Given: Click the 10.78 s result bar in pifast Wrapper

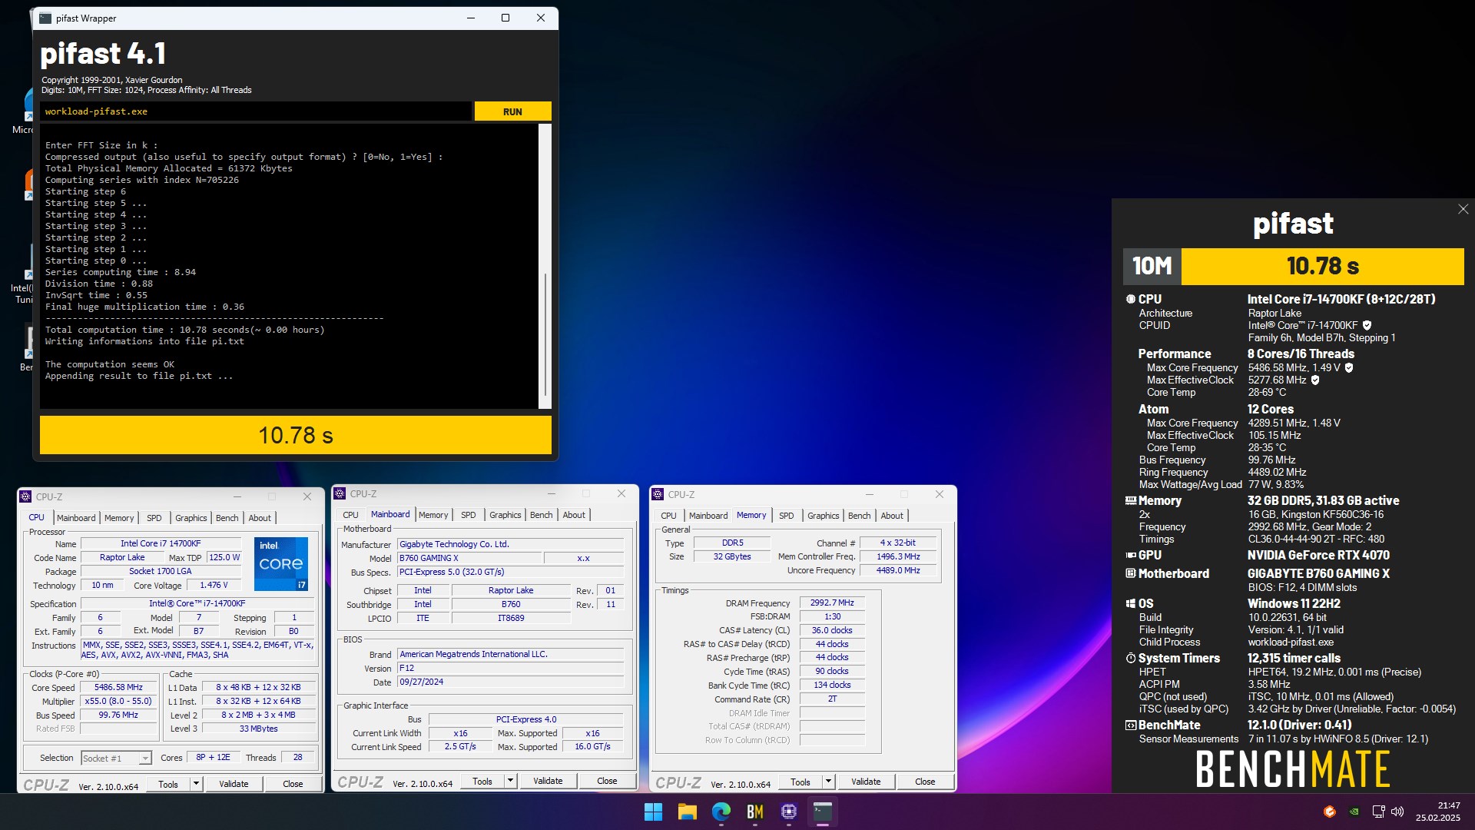Looking at the screenshot, I should pos(296,435).
